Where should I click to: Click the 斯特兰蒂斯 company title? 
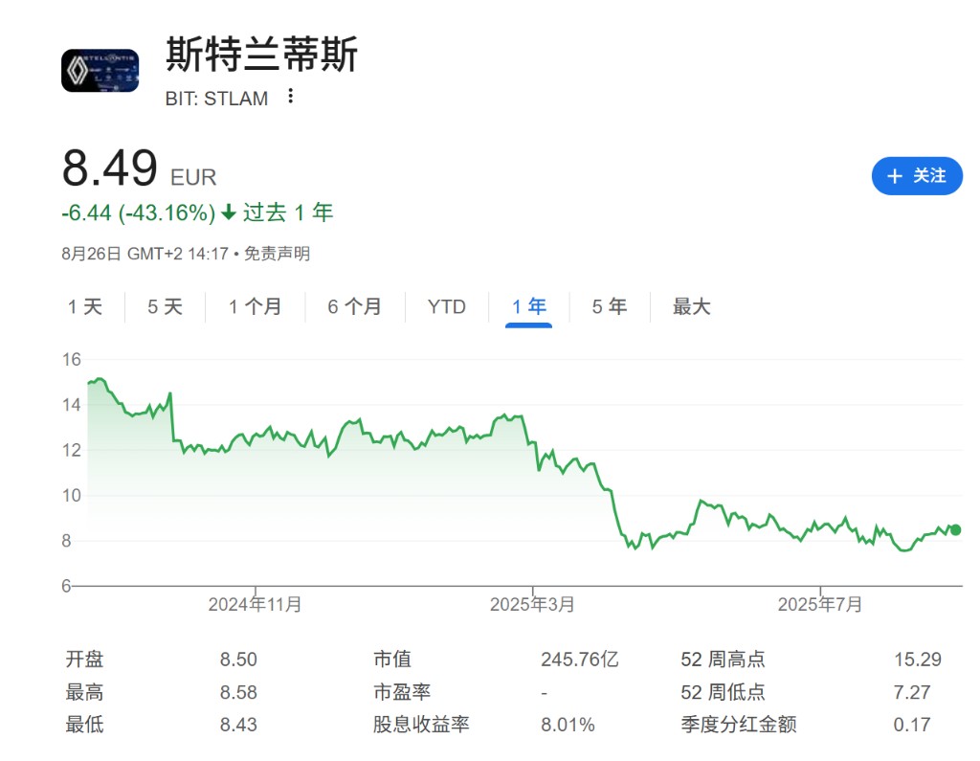pyautogui.click(x=261, y=55)
